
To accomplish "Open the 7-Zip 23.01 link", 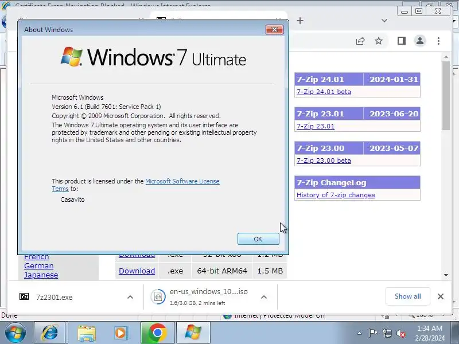I will (315, 126).
